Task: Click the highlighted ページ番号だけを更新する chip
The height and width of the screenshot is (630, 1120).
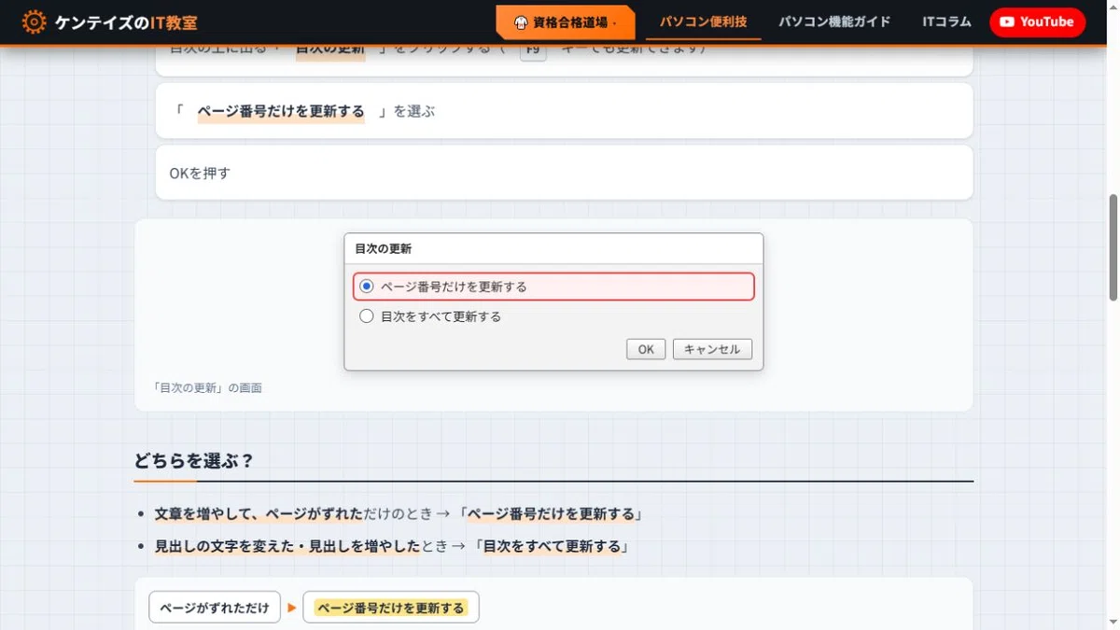Action: click(x=391, y=608)
